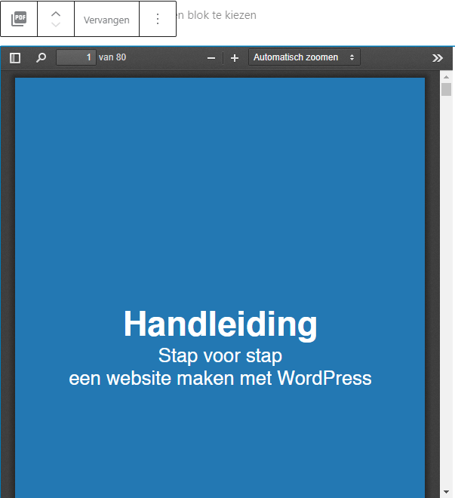Click the 'blok te kiezen' placeholder text
Viewport: 455px width, 498px height.
[x=217, y=15]
